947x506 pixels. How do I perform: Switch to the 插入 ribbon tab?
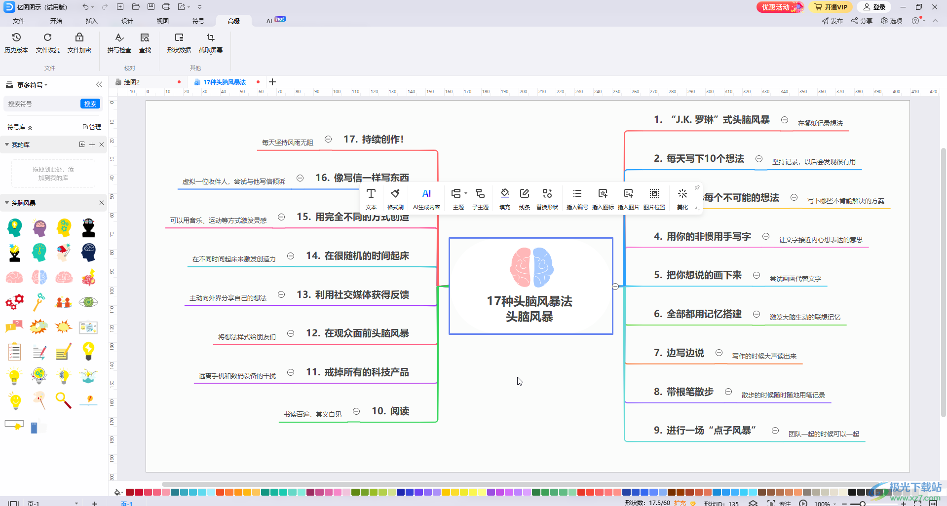pyautogui.click(x=92, y=21)
